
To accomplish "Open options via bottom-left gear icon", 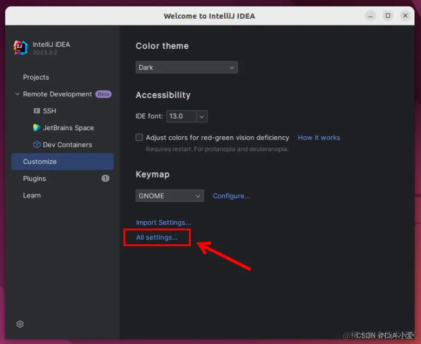I will (x=20, y=324).
